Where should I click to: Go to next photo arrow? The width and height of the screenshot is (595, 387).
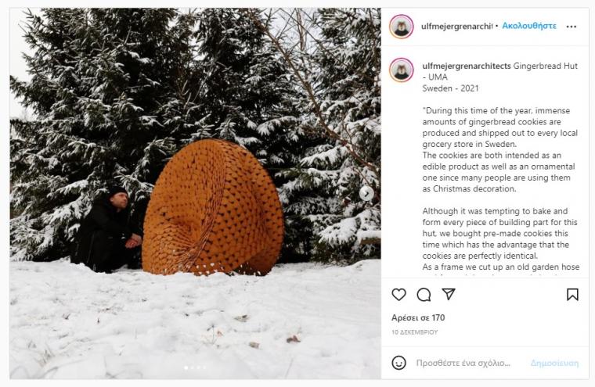coord(366,194)
